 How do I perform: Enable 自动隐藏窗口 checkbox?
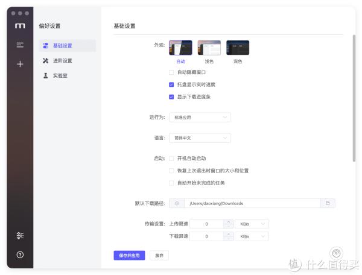pyautogui.click(x=171, y=72)
